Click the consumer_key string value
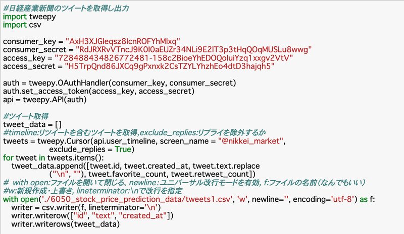 click(123, 41)
